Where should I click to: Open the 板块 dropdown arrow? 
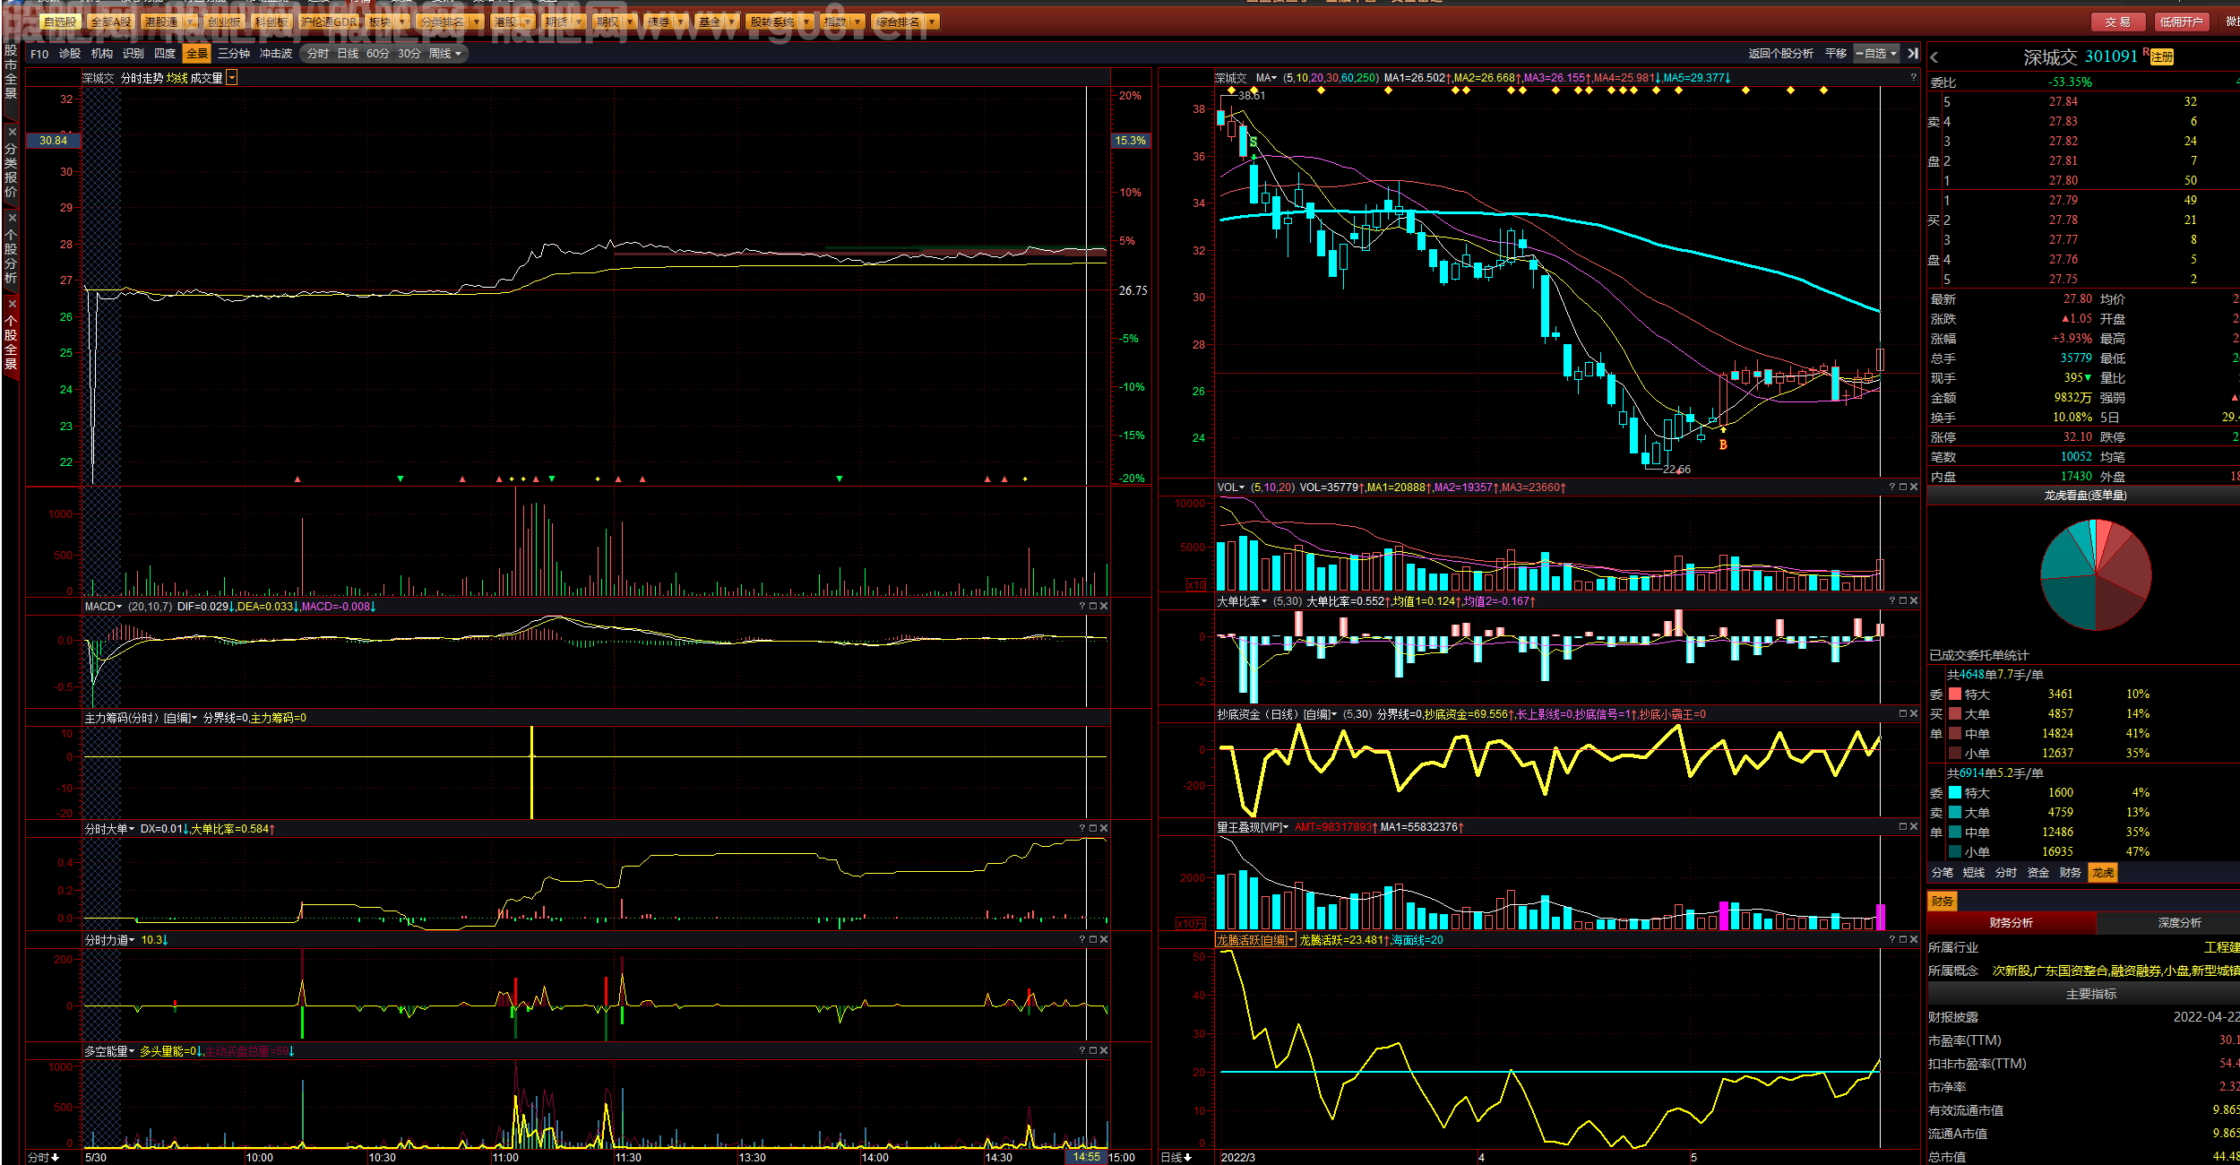coord(402,22)
